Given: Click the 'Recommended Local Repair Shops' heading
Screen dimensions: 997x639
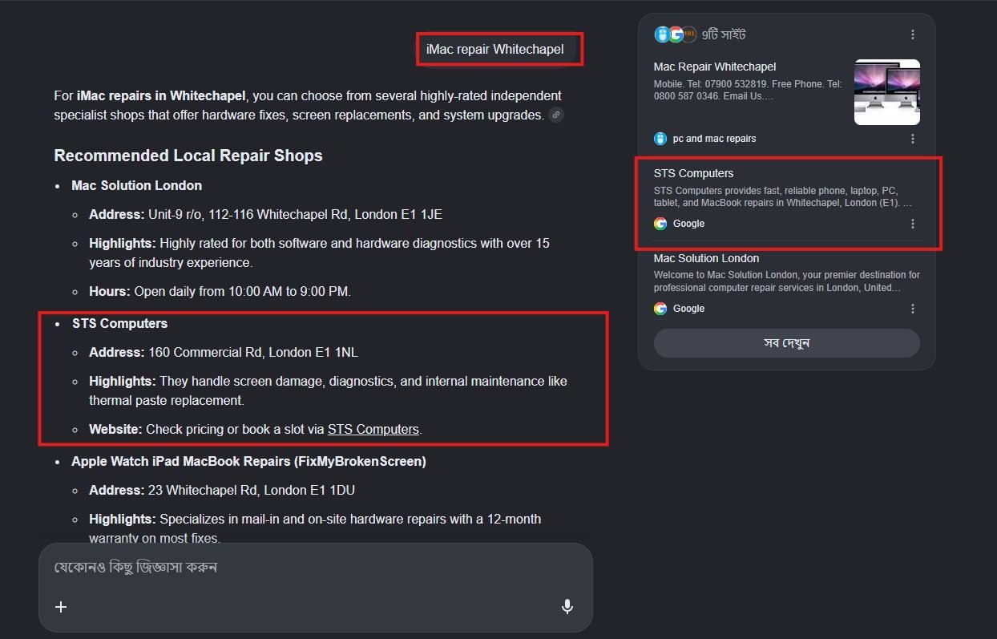Looking at the screenshot, I should pyautogui.click(x=188, y=156).
